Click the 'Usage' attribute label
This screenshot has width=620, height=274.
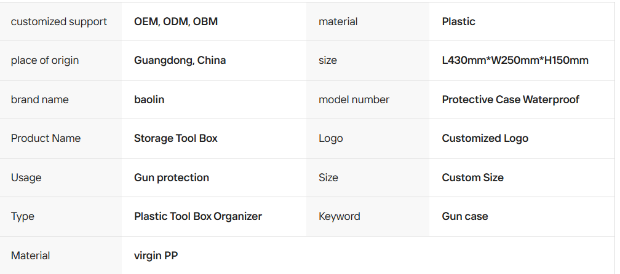26,178
